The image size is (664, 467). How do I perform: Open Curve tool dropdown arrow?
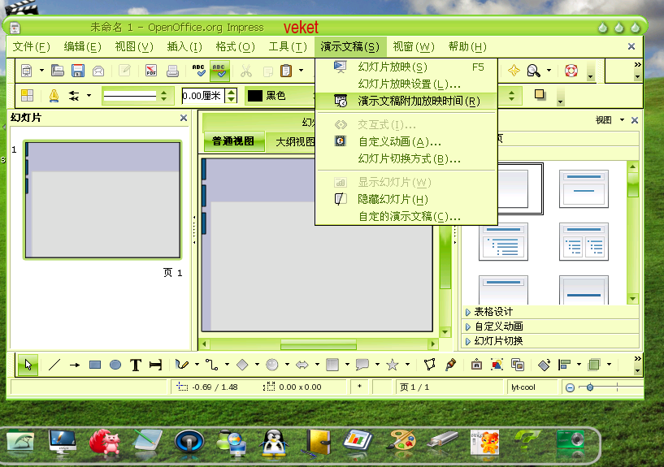pyautogui.click(x=197, y=365)
